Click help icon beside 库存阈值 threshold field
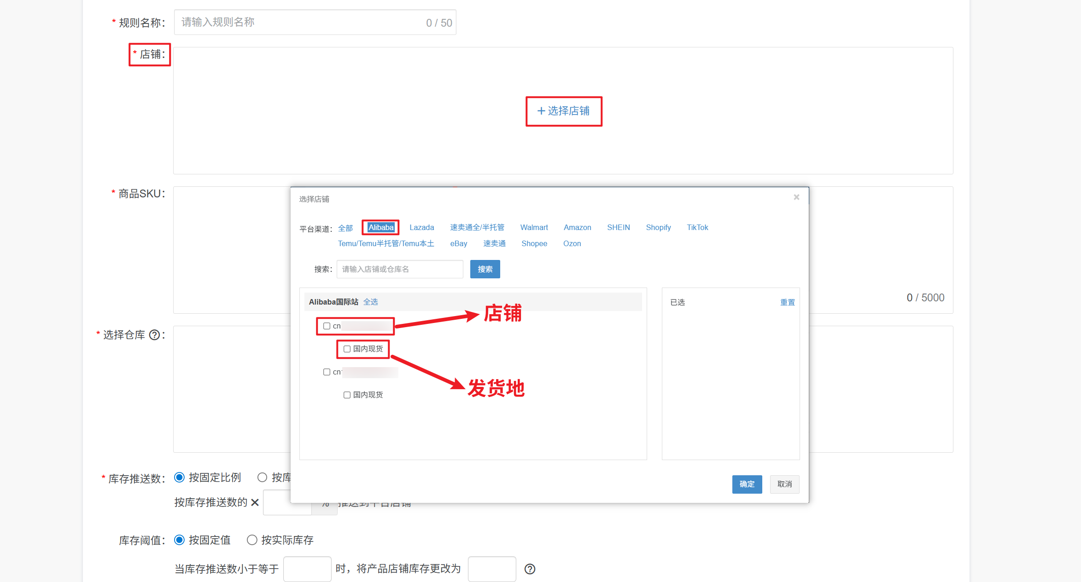This screenshot has width=1081, height=582. pyautogui.click(x=530, y=569)
